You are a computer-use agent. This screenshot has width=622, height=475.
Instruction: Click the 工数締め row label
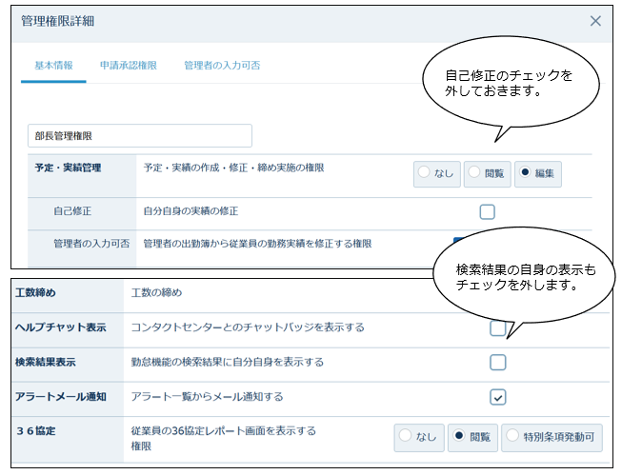coord(38,292)
